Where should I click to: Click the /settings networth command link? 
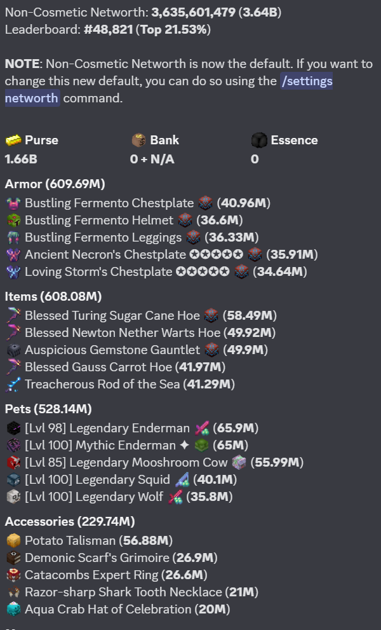(x=169, y=89)
